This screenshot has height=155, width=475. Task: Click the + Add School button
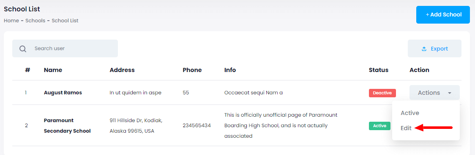click(443, 14)
